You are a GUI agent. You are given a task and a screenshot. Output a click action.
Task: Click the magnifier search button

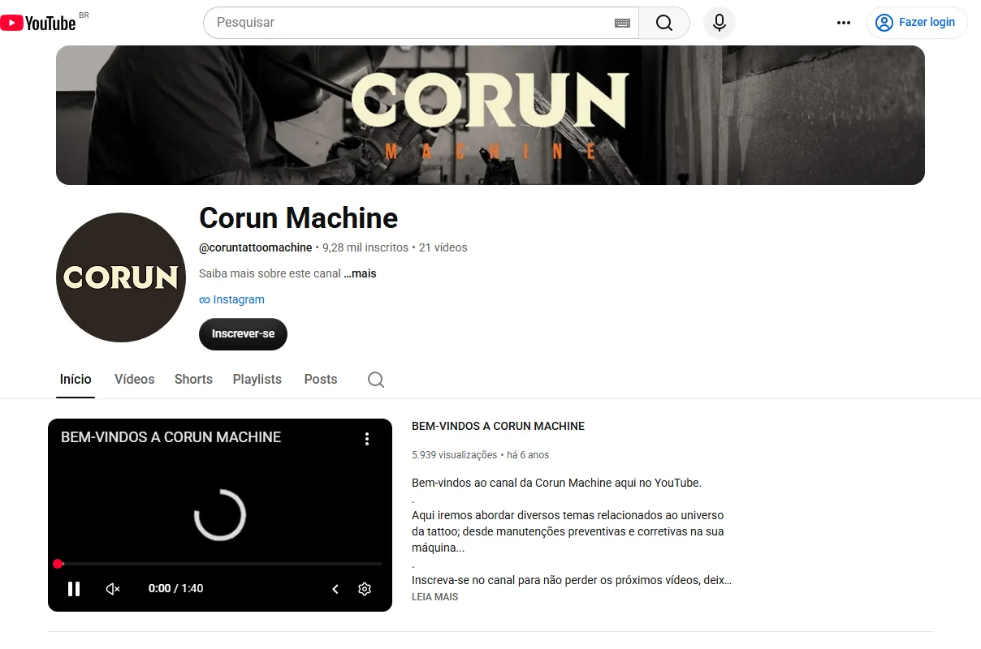[664, 23]
